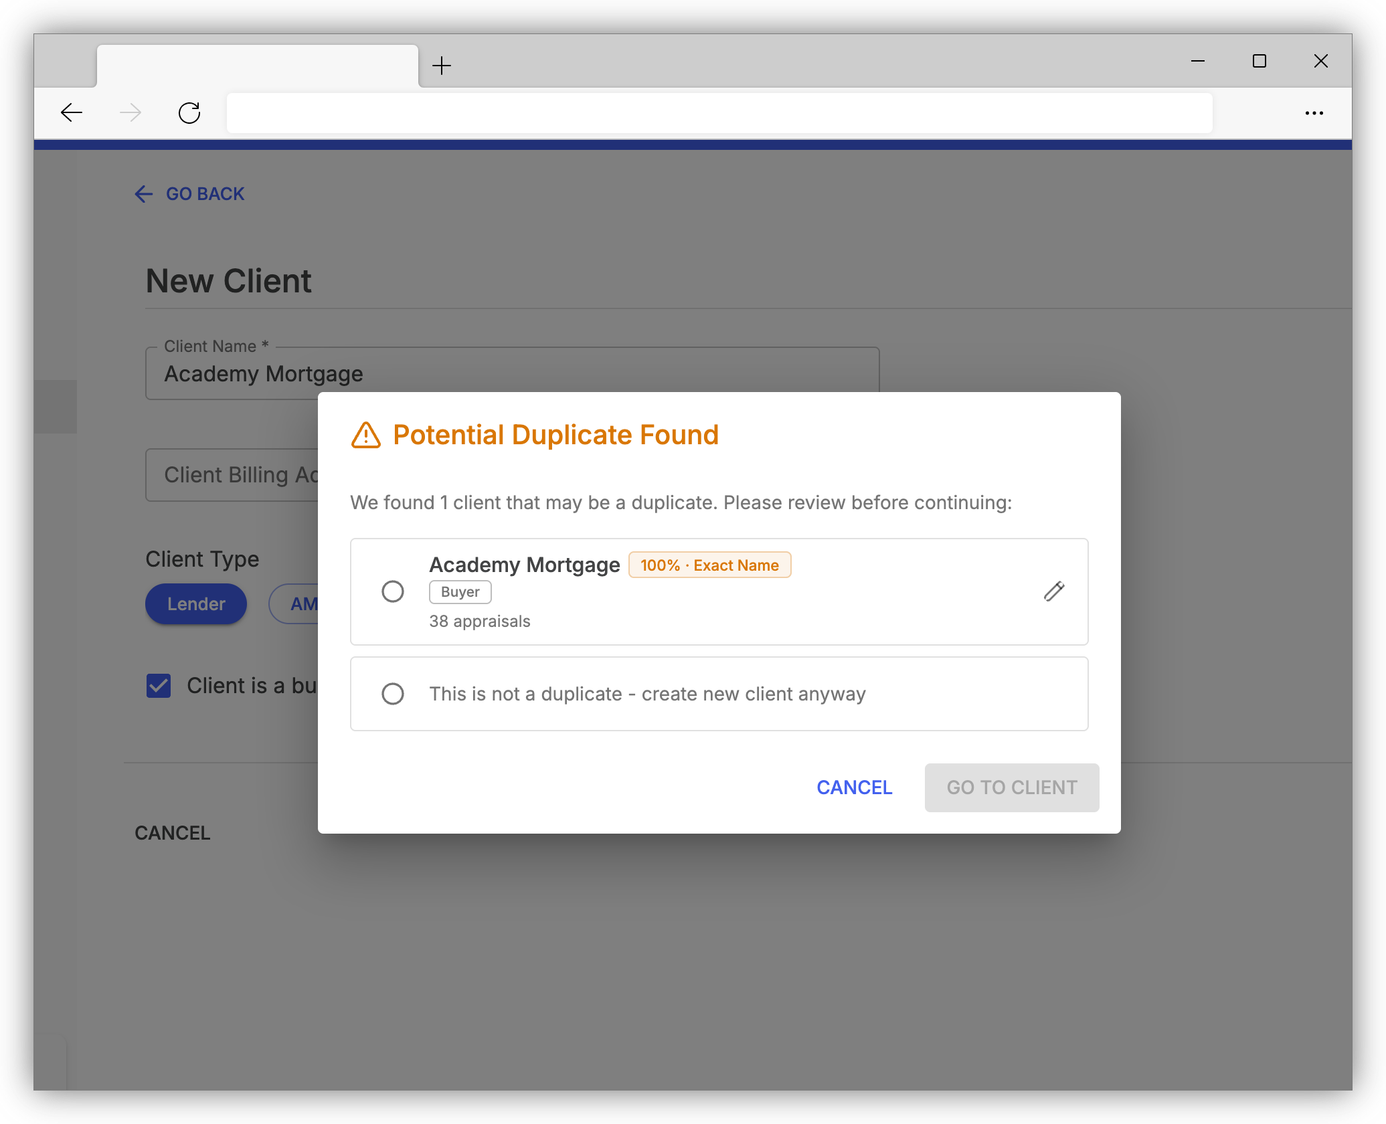Click the browser address bar
1386x1124 pixels.
pos(719,113)
